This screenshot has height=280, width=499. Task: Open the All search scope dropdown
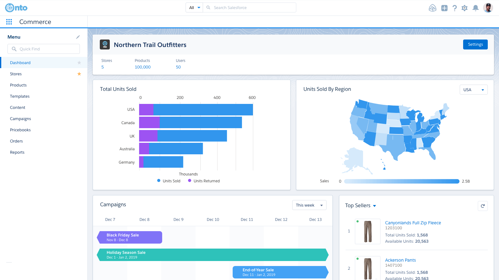point(194,8)
